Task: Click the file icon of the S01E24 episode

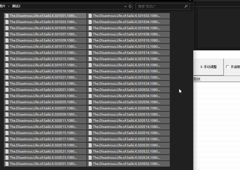Action: coord(90,84)
